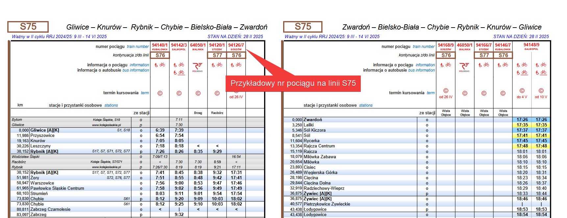Screen dimensions: 567x218
Task: Click the circled C symbol under train 94166/7
Action: [484, 93]
